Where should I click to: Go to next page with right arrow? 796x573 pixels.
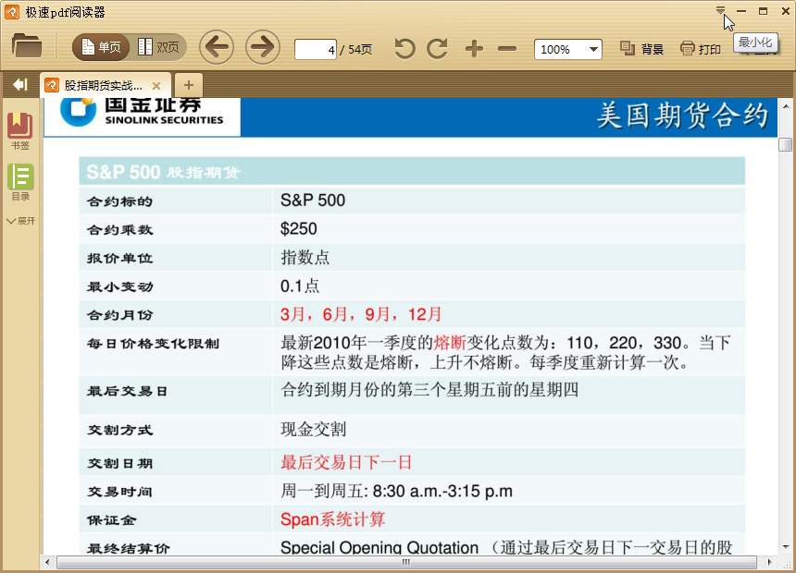click(263, 47)
